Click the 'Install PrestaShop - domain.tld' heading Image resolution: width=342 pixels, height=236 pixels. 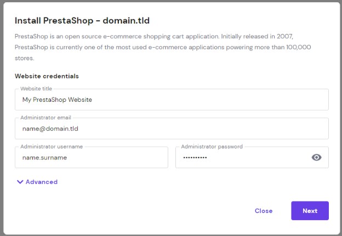click(82, 20)
